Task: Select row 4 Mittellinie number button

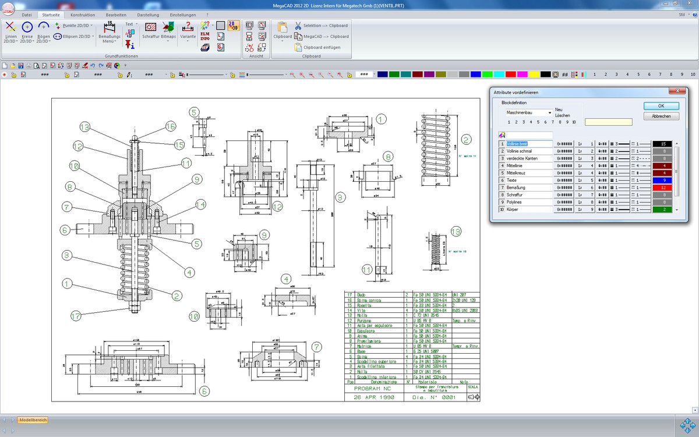Action: point(502,165)
